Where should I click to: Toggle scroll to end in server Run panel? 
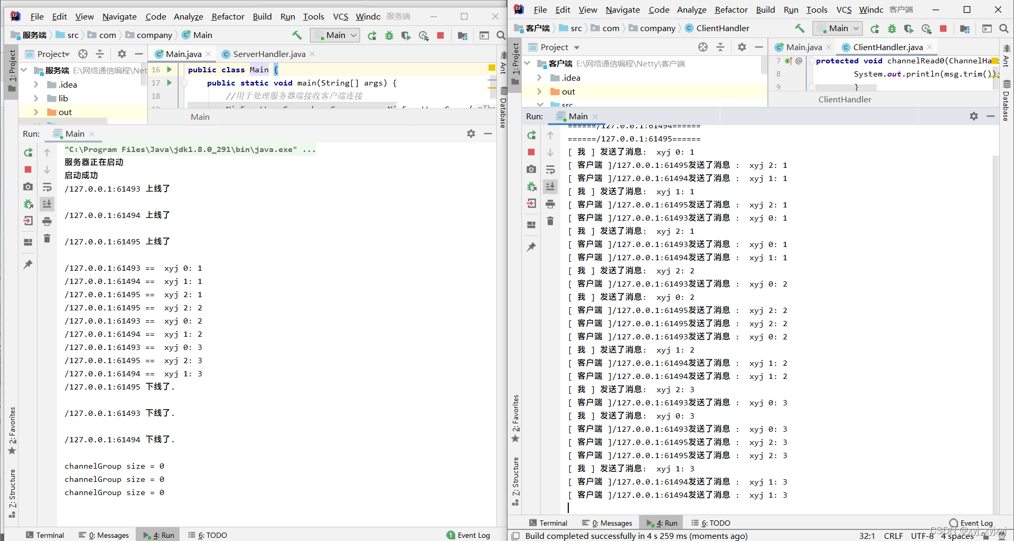pyautogui.click(x=47, y=204)
